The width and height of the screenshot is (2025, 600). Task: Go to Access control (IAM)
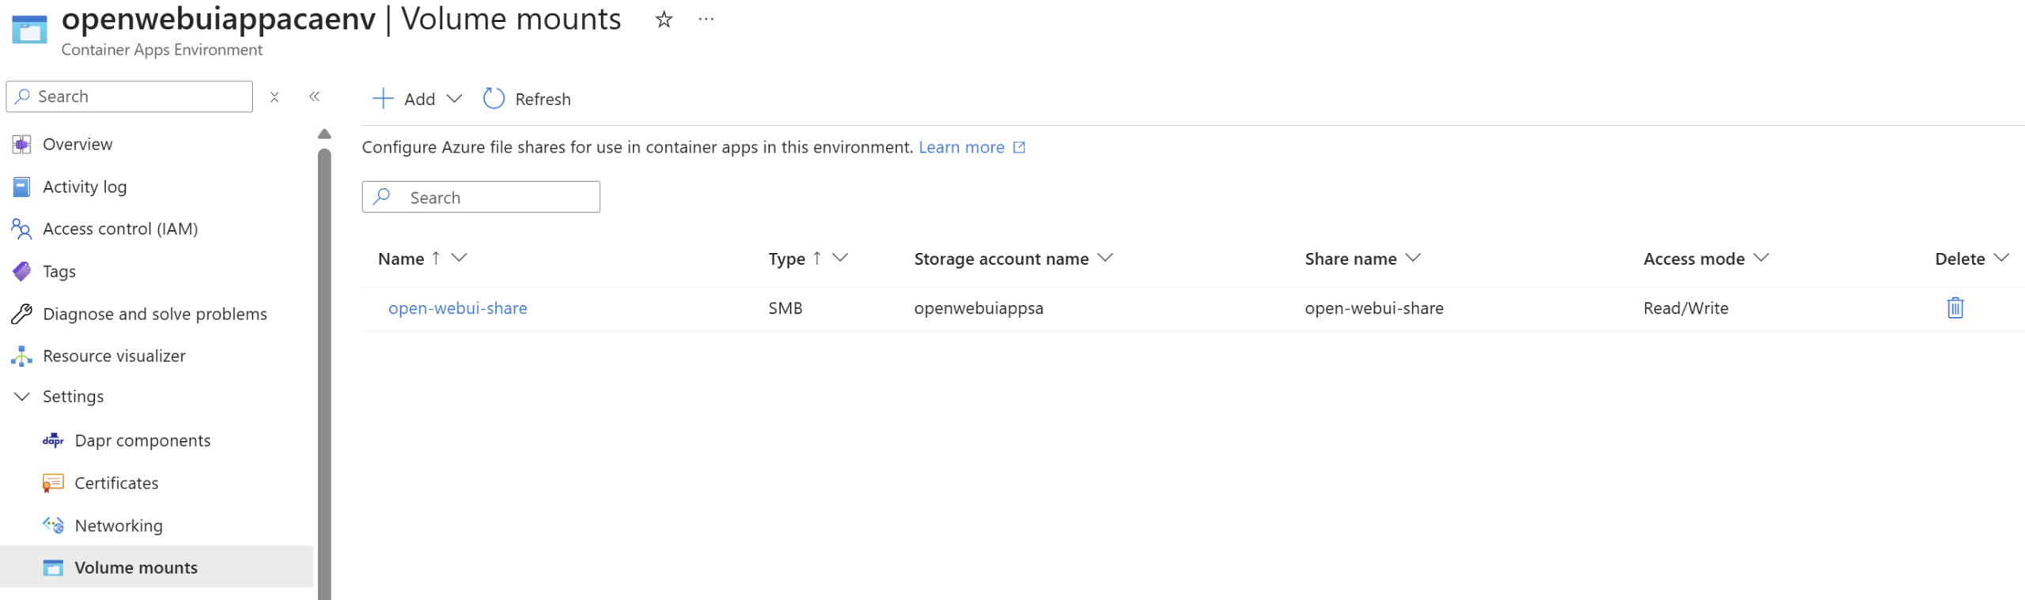tap(119, 228)
